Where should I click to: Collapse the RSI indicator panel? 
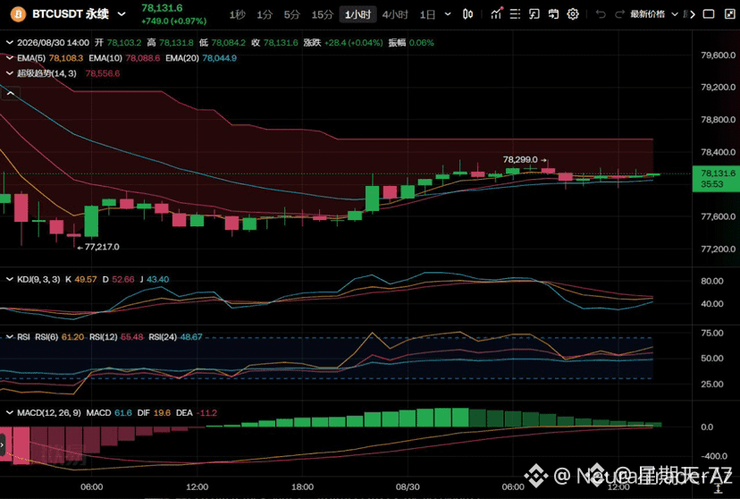(x=10, y=337)
